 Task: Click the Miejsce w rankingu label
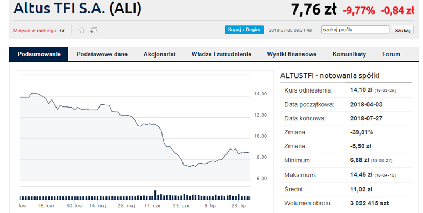(x=35, y=31)
